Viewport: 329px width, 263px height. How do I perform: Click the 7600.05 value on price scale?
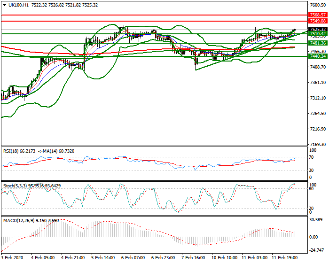tap(318, 5)
